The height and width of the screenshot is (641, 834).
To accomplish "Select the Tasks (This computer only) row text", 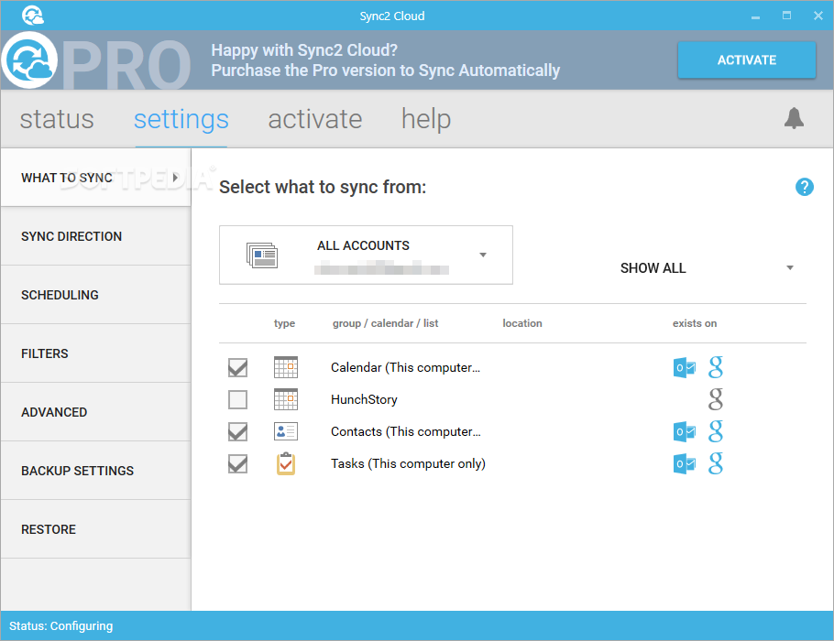I will (x=408, y=463).
